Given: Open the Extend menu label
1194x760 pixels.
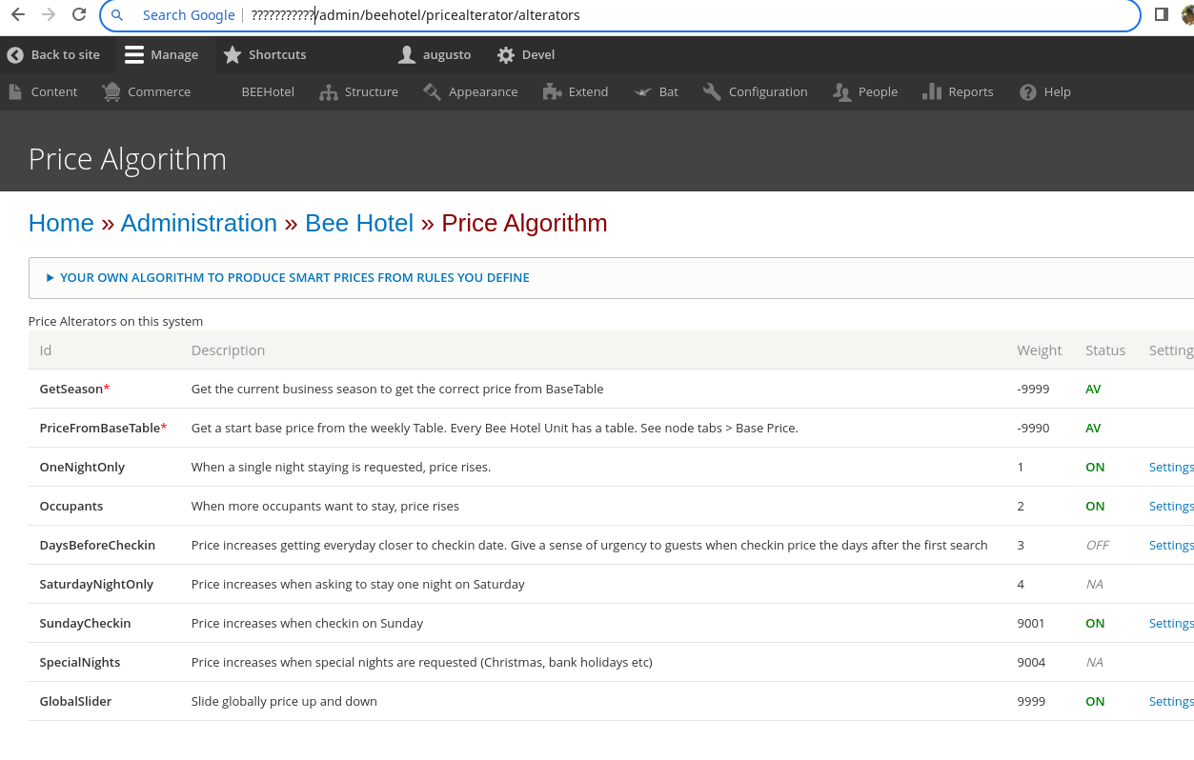Looking at the screenshot, I should click(588, 91).
